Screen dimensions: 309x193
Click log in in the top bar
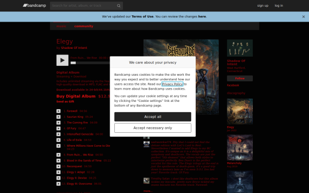coord(279,6)
